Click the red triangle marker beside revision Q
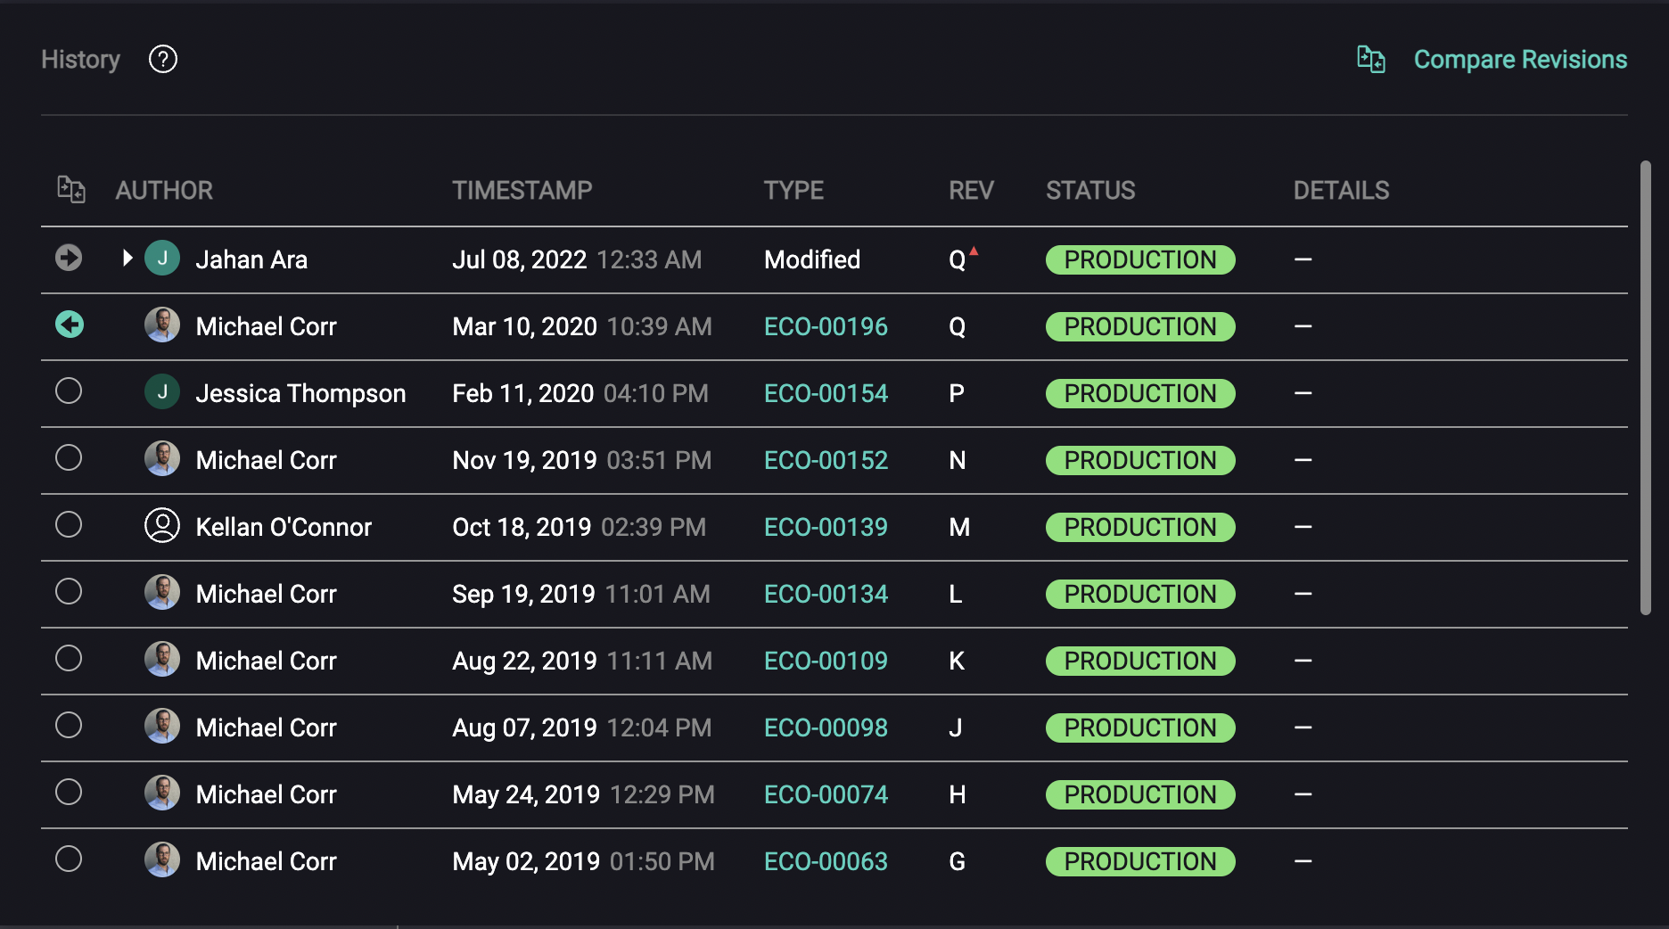Screen dimensions: 1669x929 974,251
